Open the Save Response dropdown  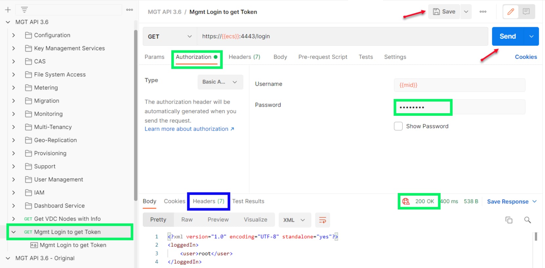coord(512,202)
